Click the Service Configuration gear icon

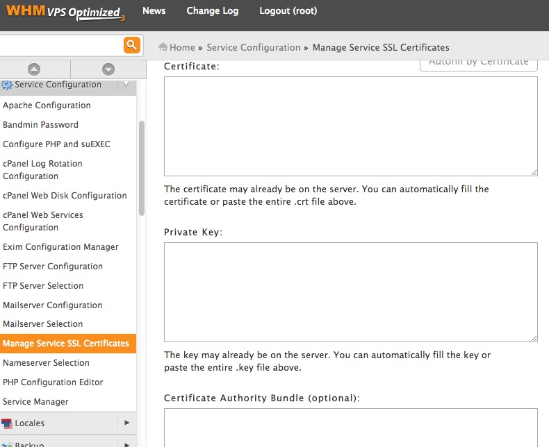pyautogui.click(x=7, y=85)
